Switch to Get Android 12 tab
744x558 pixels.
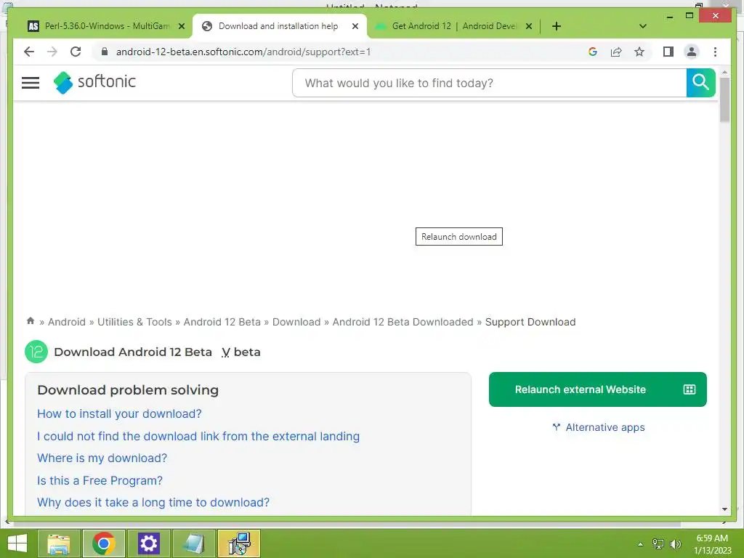click(x=454, y=26)
